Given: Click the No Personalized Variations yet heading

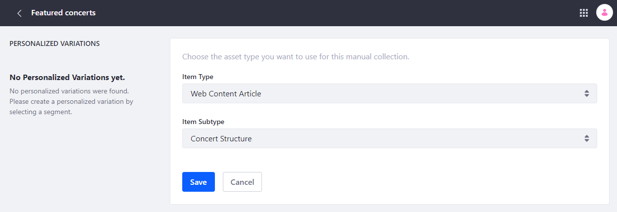Looking at the screenshot, I should tap(67, 78).
